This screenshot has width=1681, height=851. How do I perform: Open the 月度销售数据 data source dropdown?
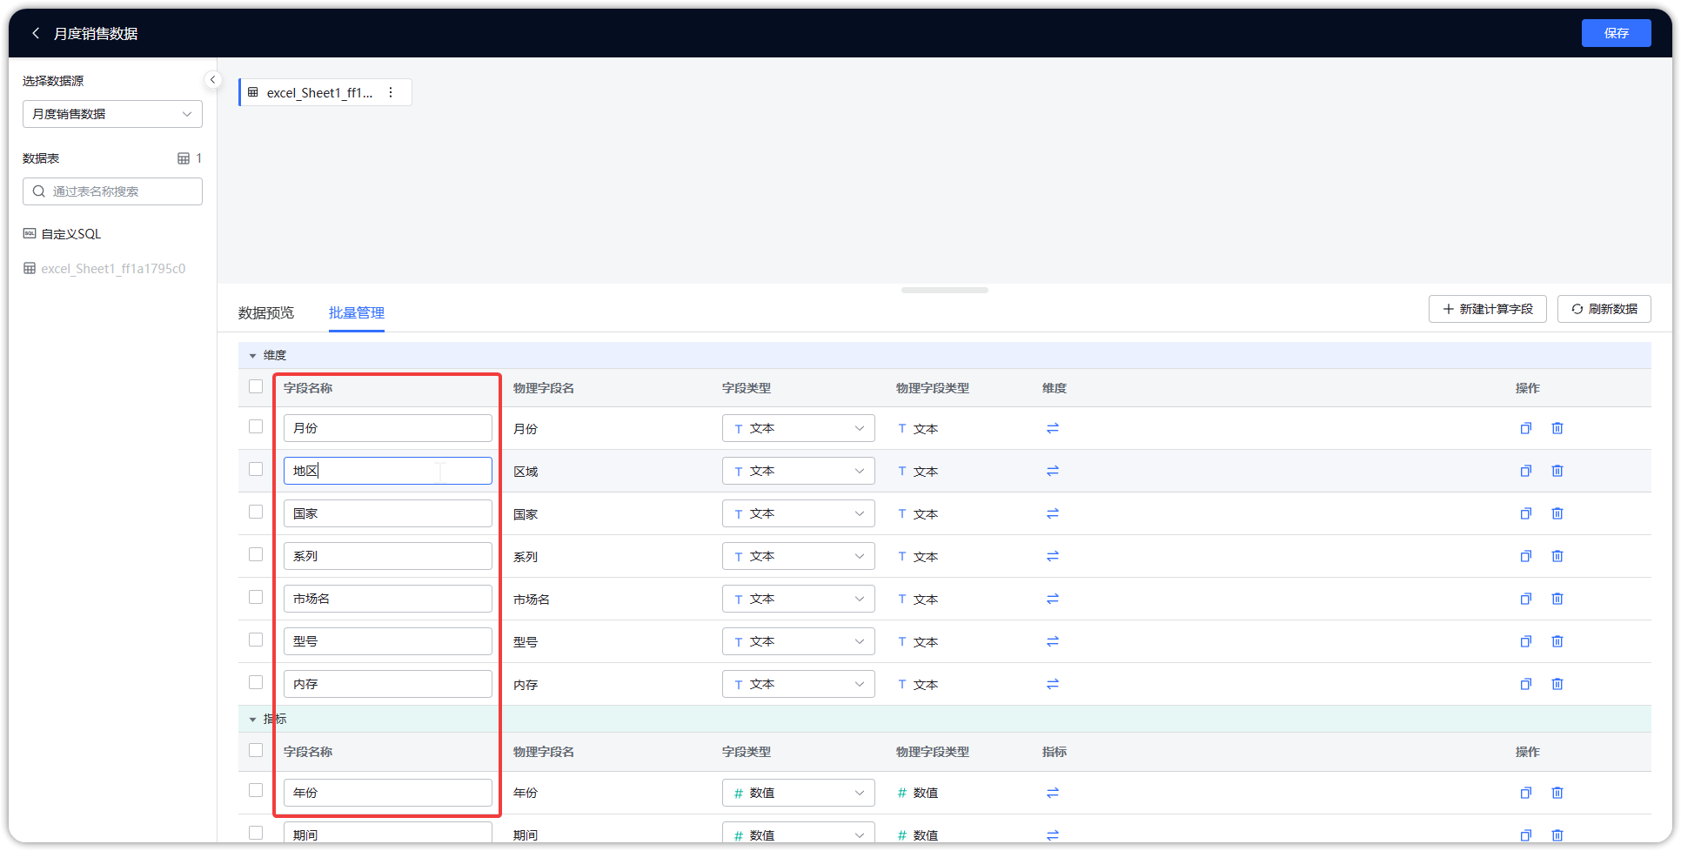112,114
